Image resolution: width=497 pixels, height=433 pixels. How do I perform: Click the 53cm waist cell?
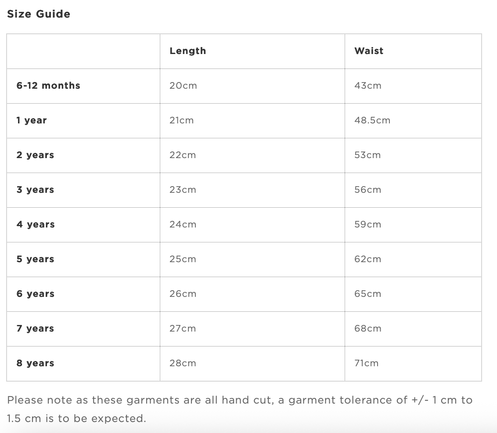pos(367,155)
